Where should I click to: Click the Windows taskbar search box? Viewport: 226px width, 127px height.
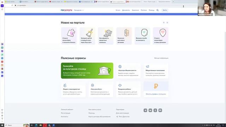pos(17,125)
